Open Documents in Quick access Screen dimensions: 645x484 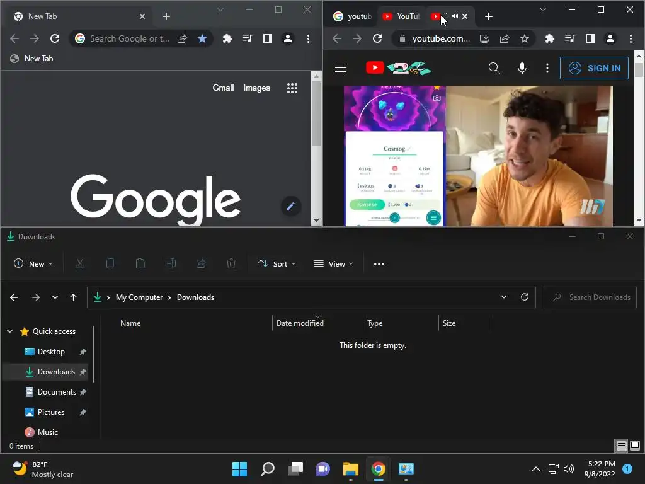(x=57, y=392)
